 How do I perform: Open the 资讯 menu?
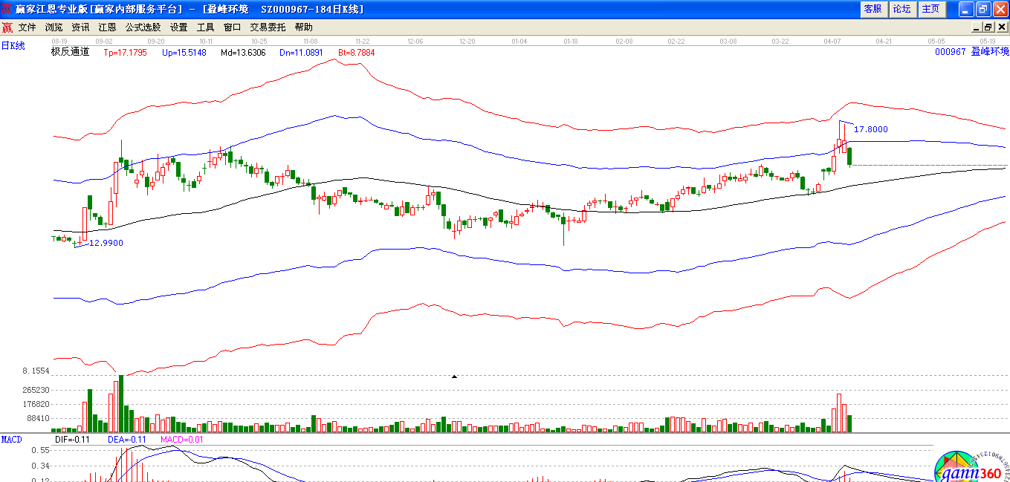point(80,27)
